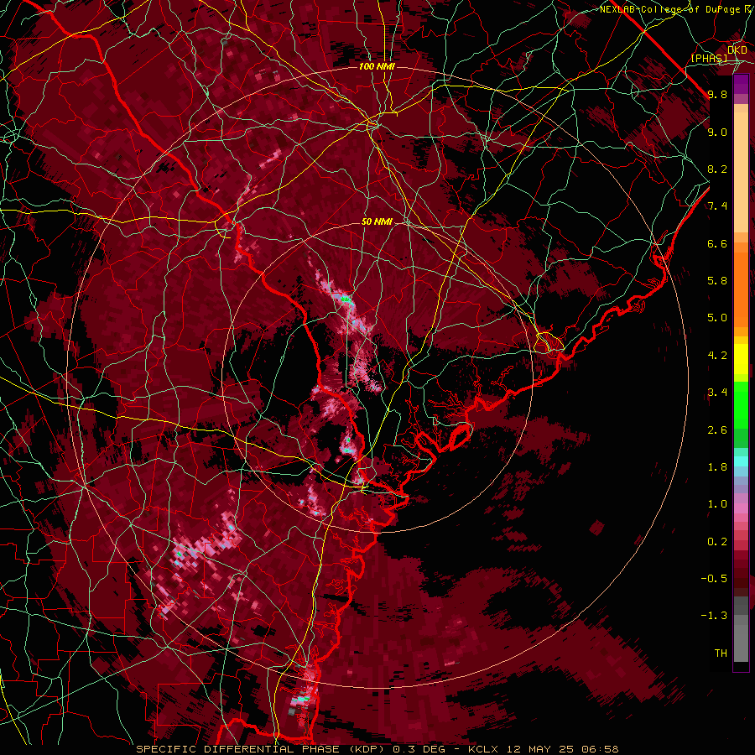Select the cyan segment of the color bar
755x755 pixels.
point(741,461)
